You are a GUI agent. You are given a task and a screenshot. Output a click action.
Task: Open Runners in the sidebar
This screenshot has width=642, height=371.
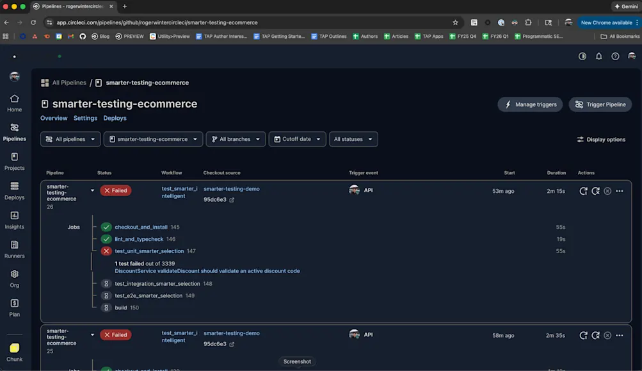(14, 249)
